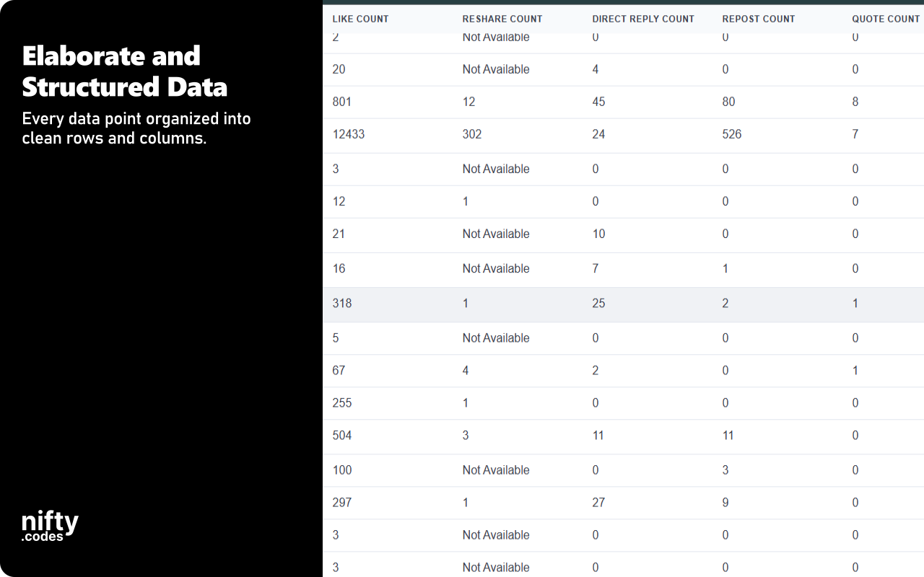Sort by the RESHARE COUNT column header
The image size is (924, 577).
(x=502, y=19)
